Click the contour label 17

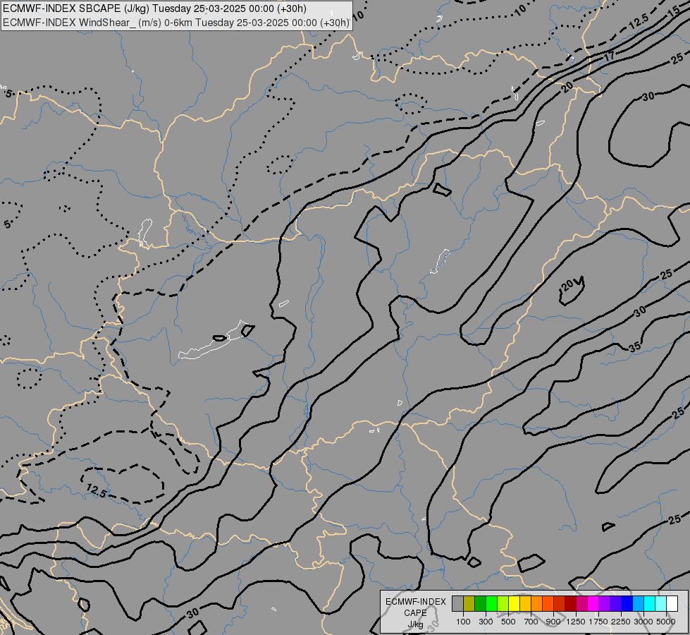pos(609,56)
